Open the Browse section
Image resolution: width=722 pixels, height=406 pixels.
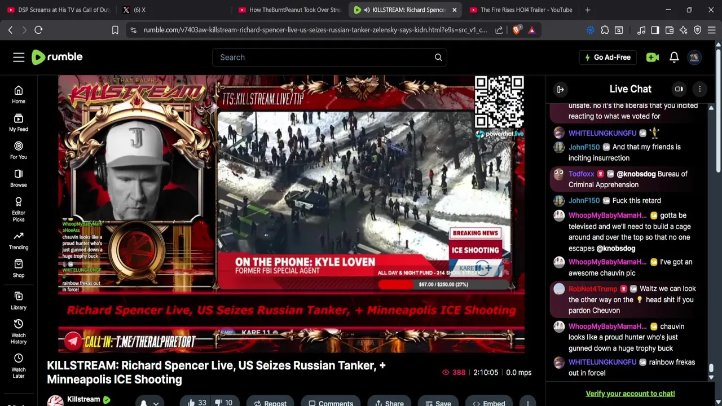(19, 178)
